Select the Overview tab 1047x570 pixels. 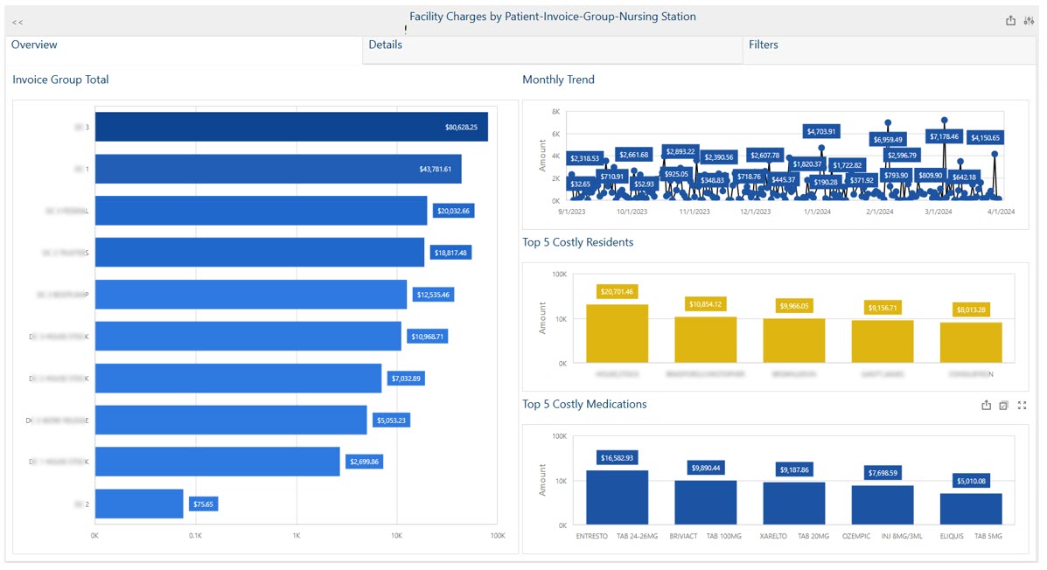[x=34, y=45]
